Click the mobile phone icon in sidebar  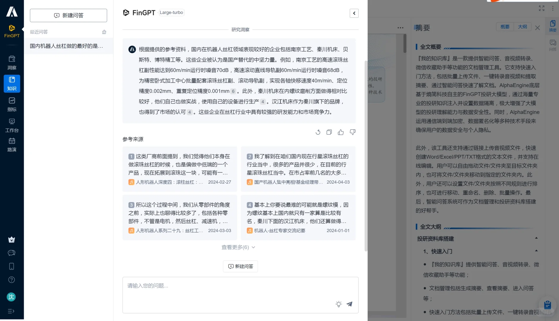[x=12, y=266]
